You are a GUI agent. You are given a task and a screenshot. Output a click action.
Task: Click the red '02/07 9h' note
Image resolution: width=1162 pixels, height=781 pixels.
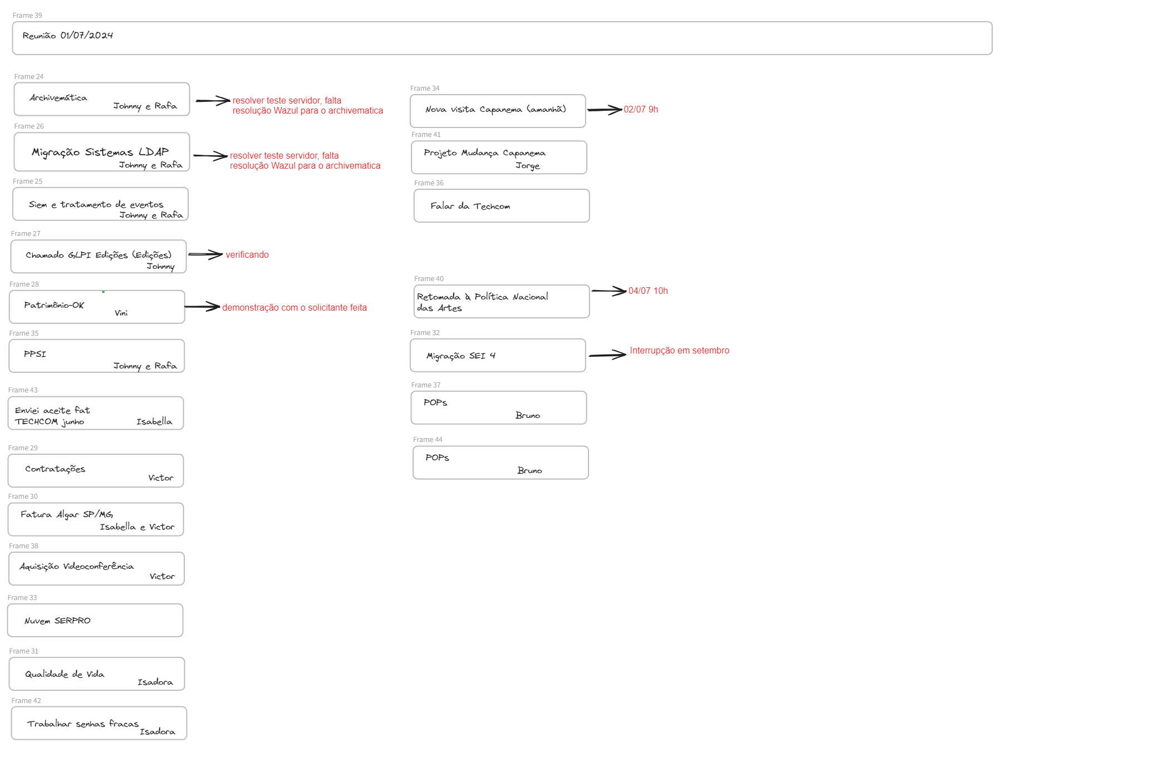coord(641,110)
